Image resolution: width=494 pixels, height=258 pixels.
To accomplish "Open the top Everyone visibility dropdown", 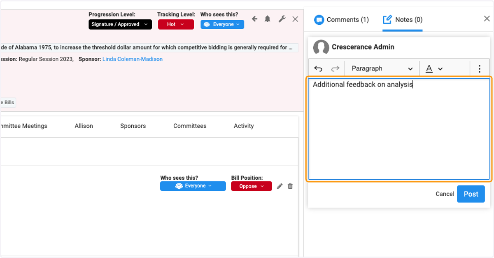I will (x=222, y=24).
